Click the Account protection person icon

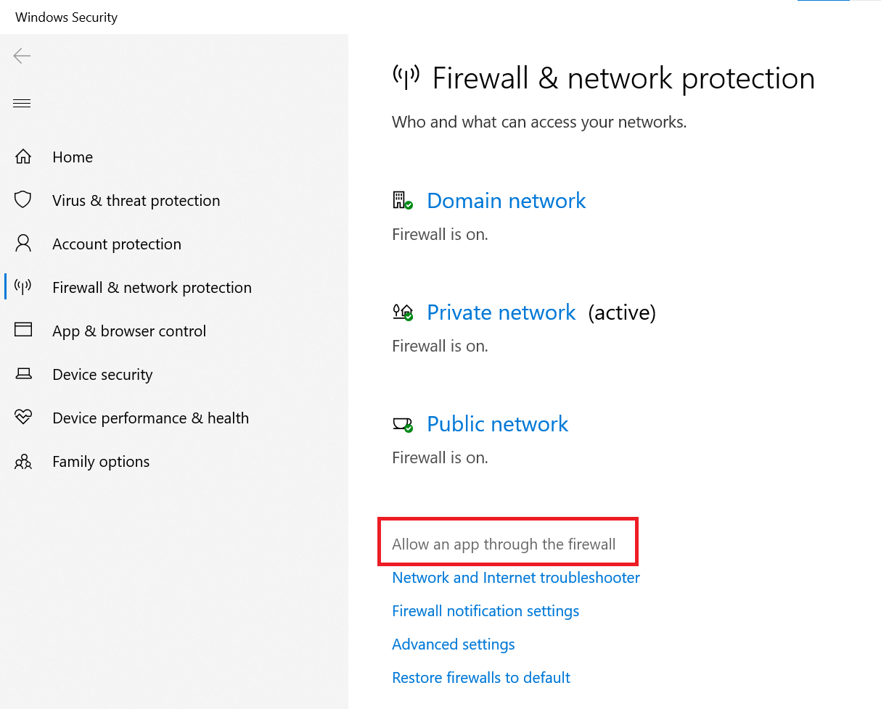(23, 243)
